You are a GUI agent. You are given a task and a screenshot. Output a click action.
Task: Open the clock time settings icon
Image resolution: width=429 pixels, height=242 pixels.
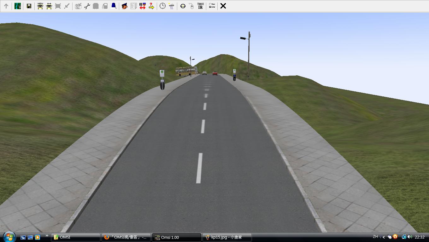click(162, 6)
